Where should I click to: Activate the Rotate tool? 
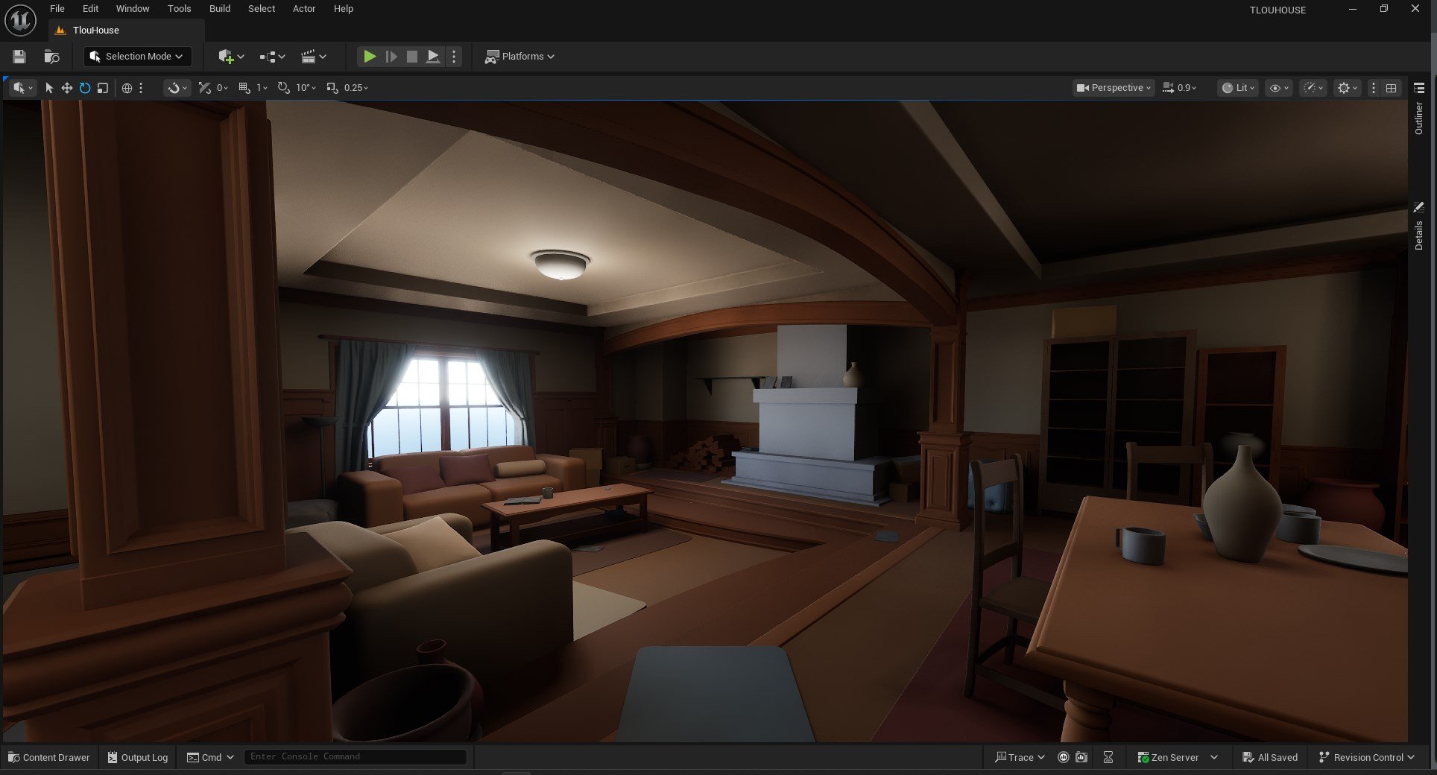coord(85,88)
